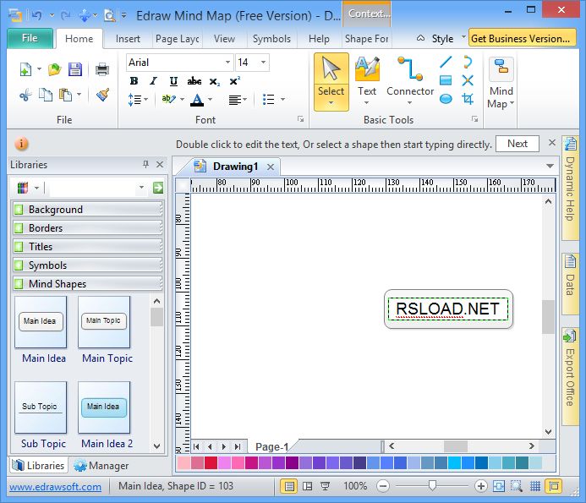Click the green go arrow in Libraries search
This screenshot has height=503, width=586.
pyautogui.click(x=158, y=188)
